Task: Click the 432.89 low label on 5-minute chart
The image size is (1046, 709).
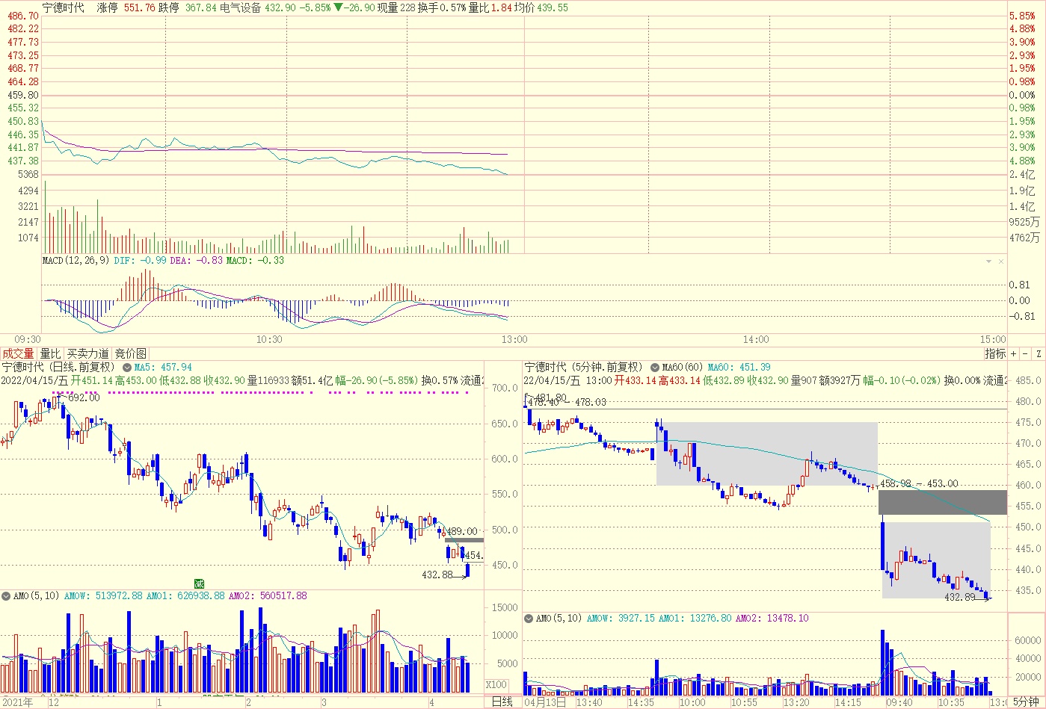Action: pos(960,597)
